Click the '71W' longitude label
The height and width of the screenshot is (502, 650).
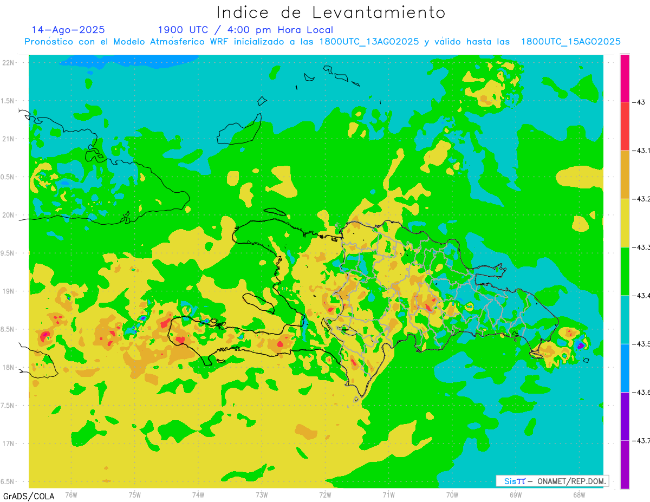point(388,494)
